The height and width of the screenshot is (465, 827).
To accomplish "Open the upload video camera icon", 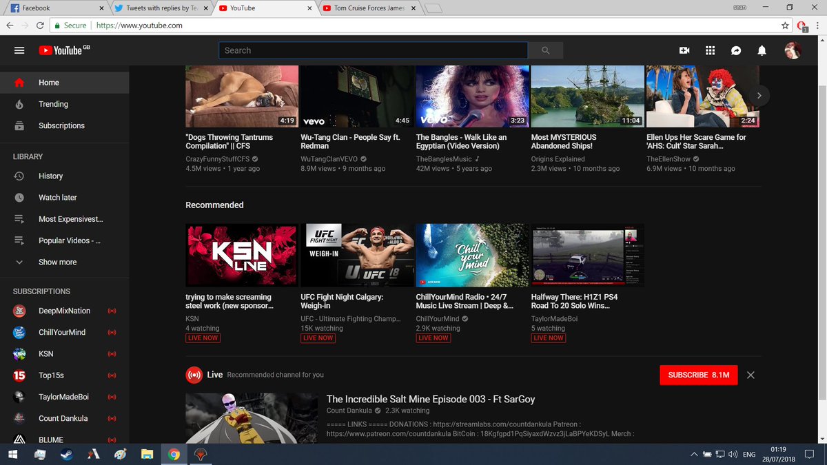I will (684, 50).
